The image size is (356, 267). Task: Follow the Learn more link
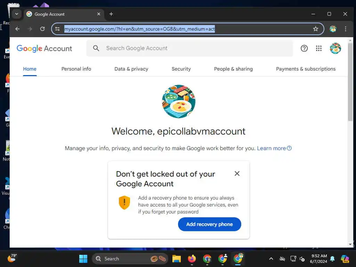pos(274,148)
